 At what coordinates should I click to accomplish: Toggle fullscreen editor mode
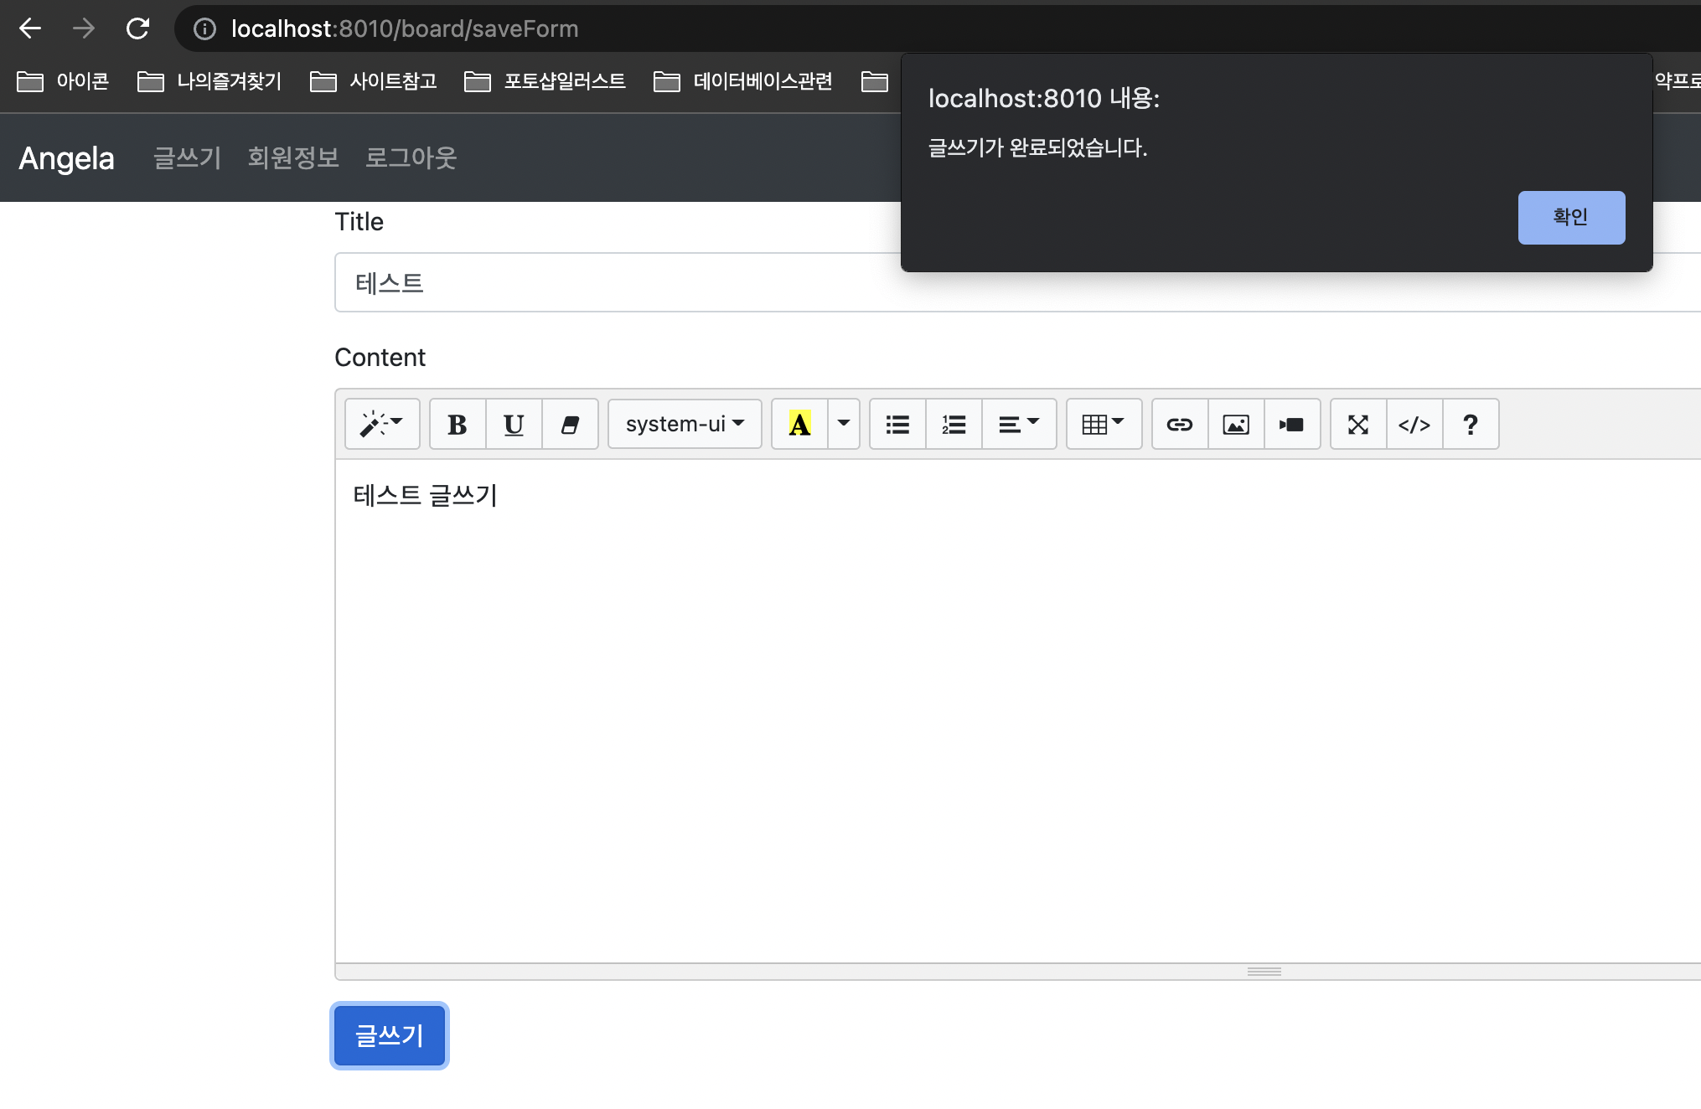pos(1358,424)
